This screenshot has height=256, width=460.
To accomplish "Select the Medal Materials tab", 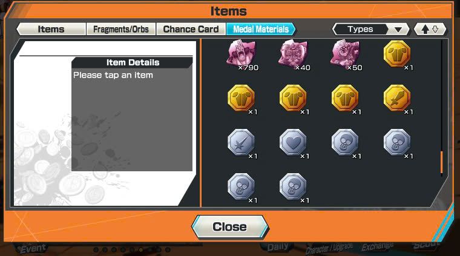I will pyautogui.click(x=261, y=29).
